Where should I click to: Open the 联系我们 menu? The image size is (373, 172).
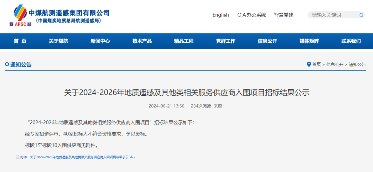[351, 41]
